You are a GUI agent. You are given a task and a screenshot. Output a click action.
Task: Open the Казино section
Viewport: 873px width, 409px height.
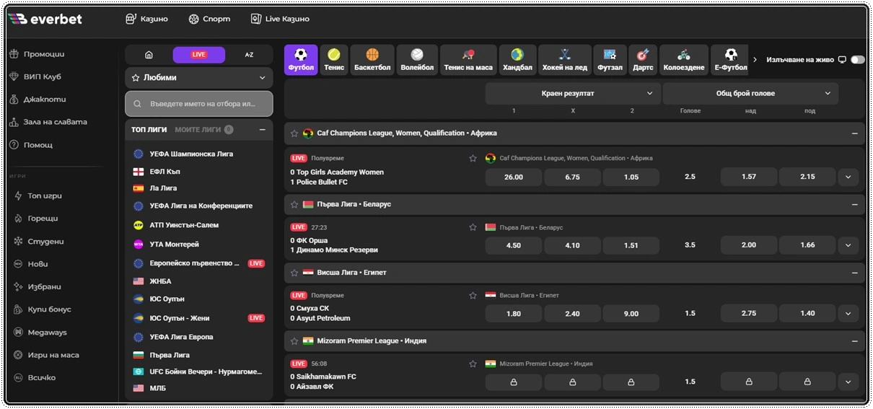pos(146,19)
